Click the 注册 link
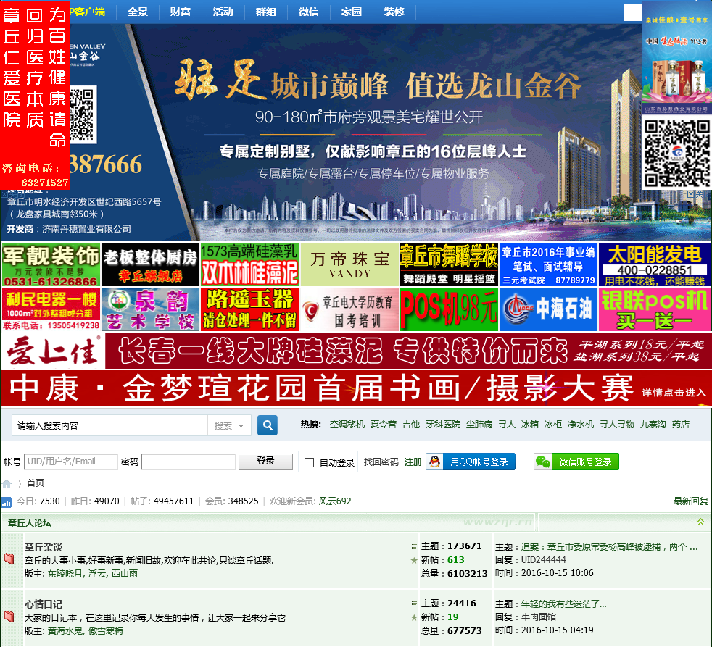This screenshot has height=647, width=712. (x=413, y=462)
